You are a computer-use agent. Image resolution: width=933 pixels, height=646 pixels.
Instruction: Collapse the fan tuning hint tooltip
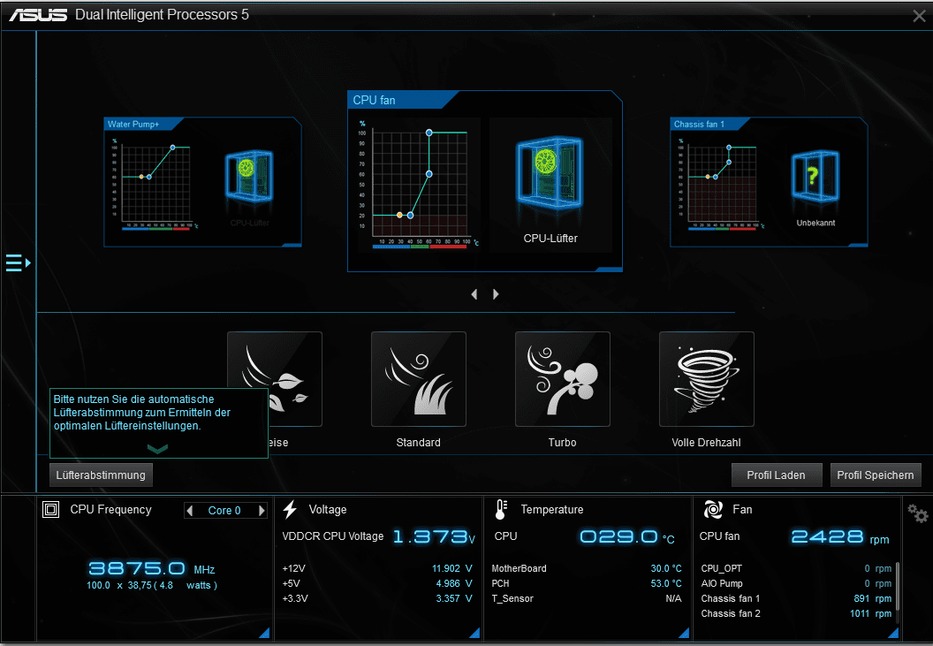click(x=157, y=448)
